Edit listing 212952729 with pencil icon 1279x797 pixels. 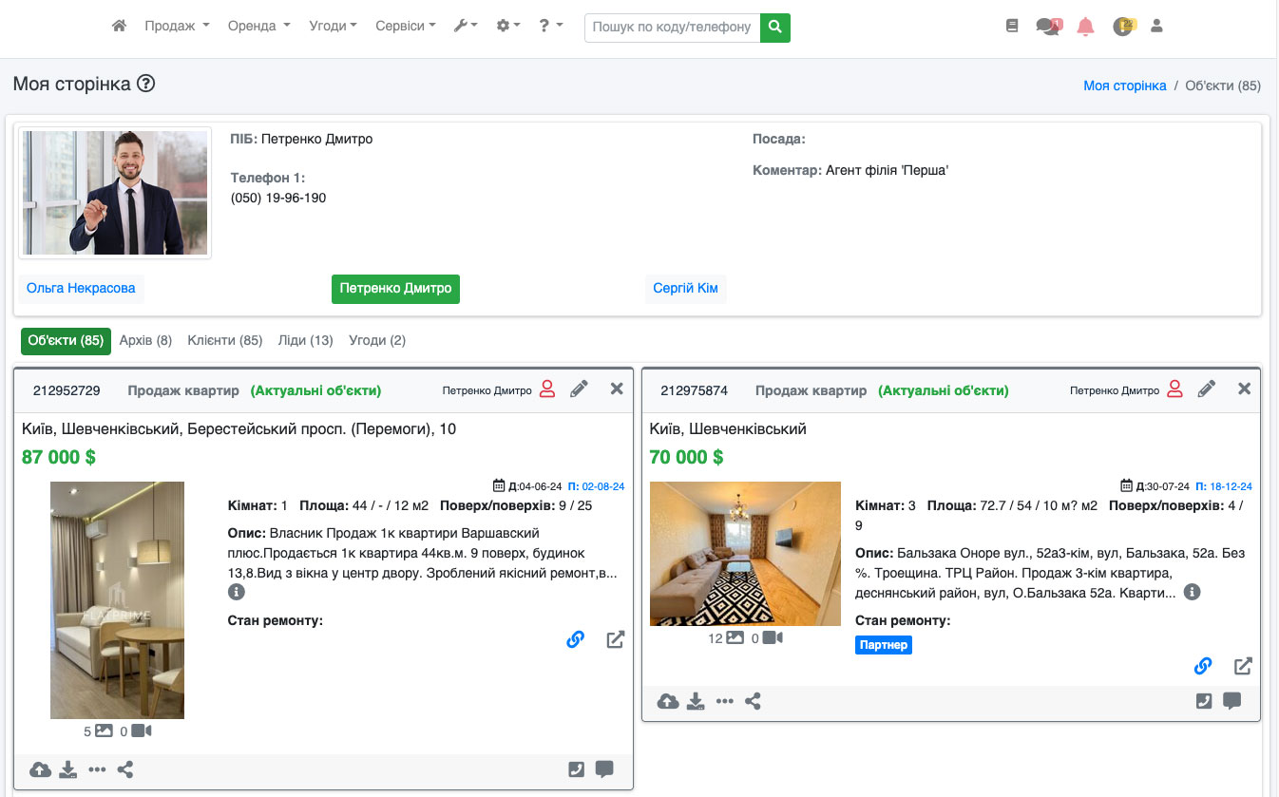pos(579,389)
